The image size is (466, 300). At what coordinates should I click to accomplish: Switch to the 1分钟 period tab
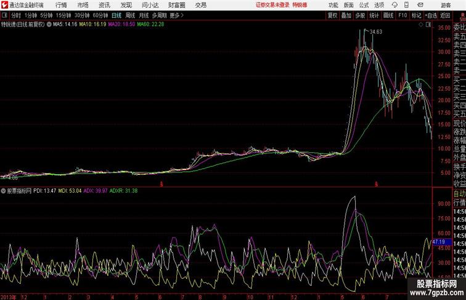click(x=30, y=15)
